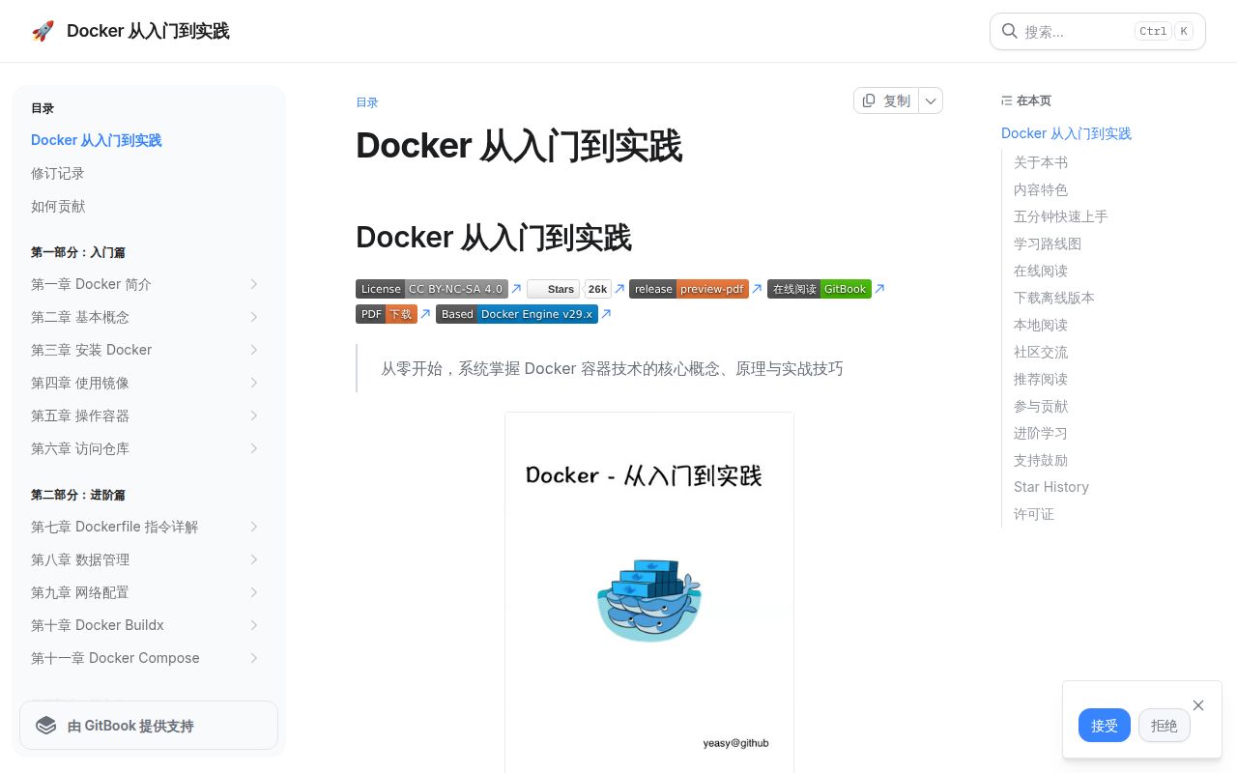Open the Stars 26k badge
The image size is (1237, 773).
(569, 289)
